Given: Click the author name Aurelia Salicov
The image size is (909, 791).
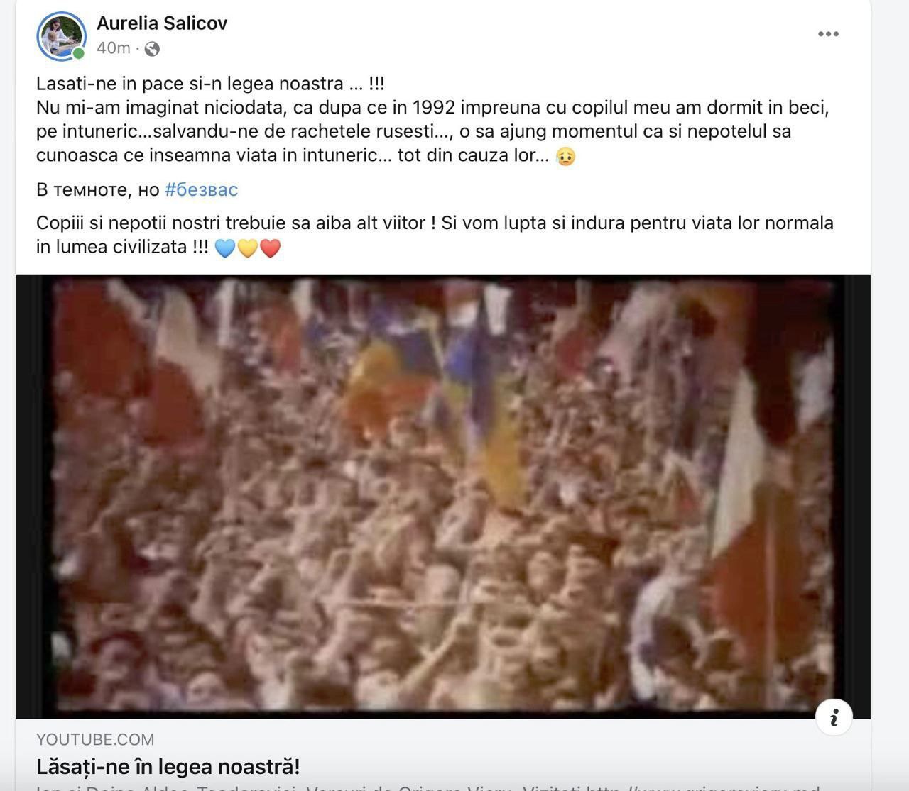Looking at the screenshot, I should pos(162,23).
